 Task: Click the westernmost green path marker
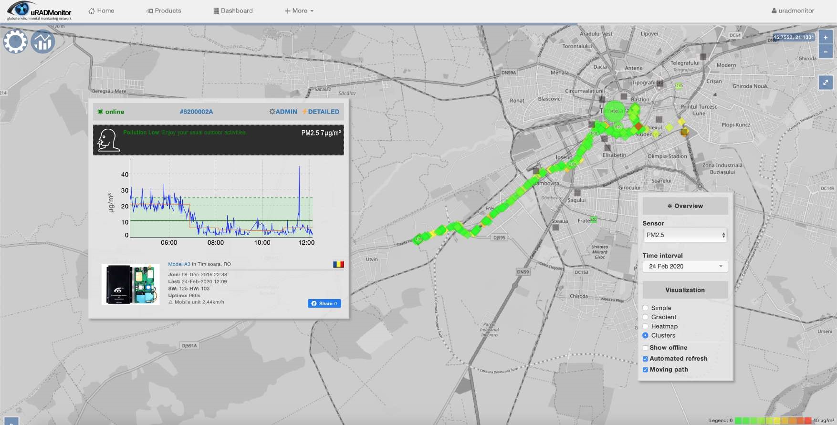click(x=418, y=239)
